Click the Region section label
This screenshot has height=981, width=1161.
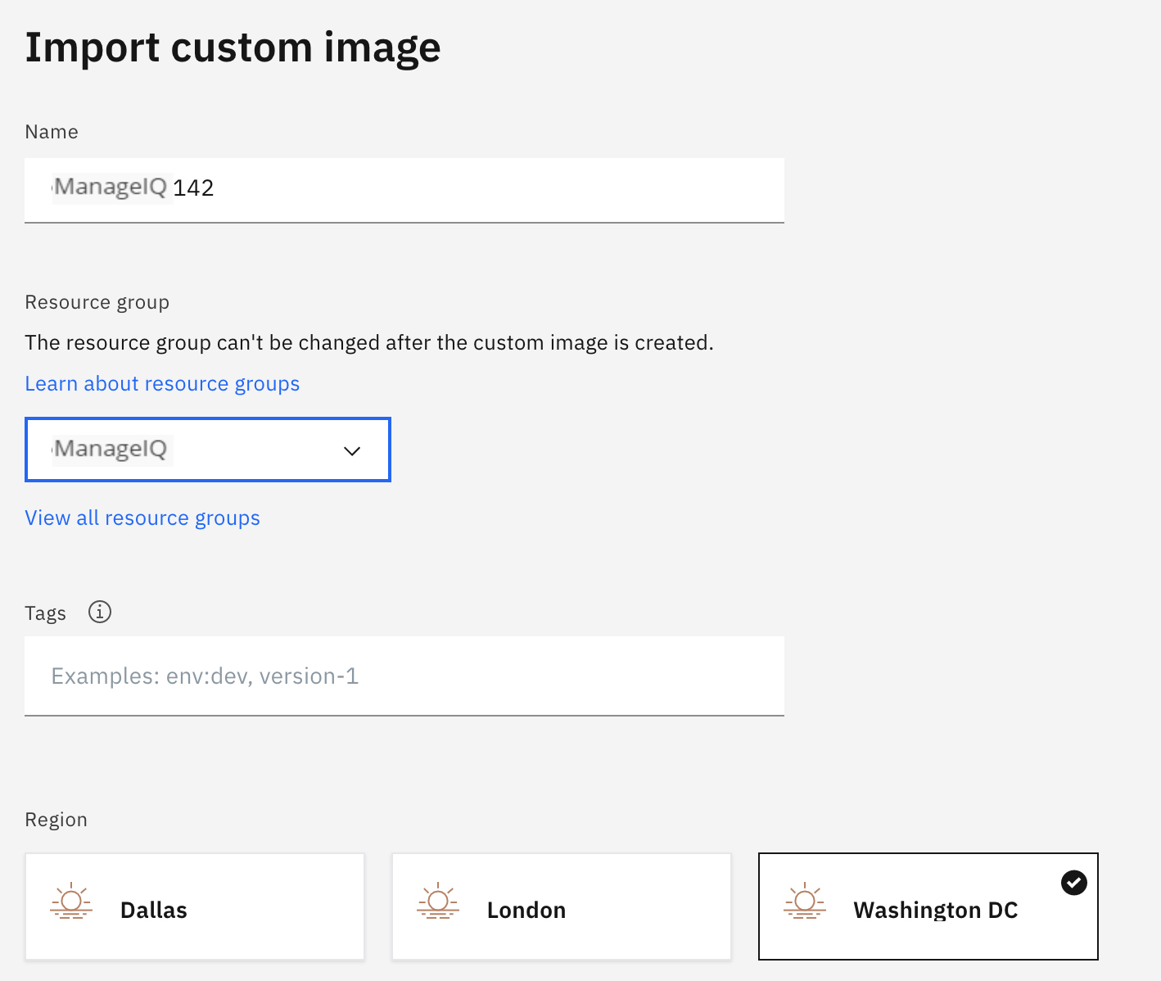point(56,819)
